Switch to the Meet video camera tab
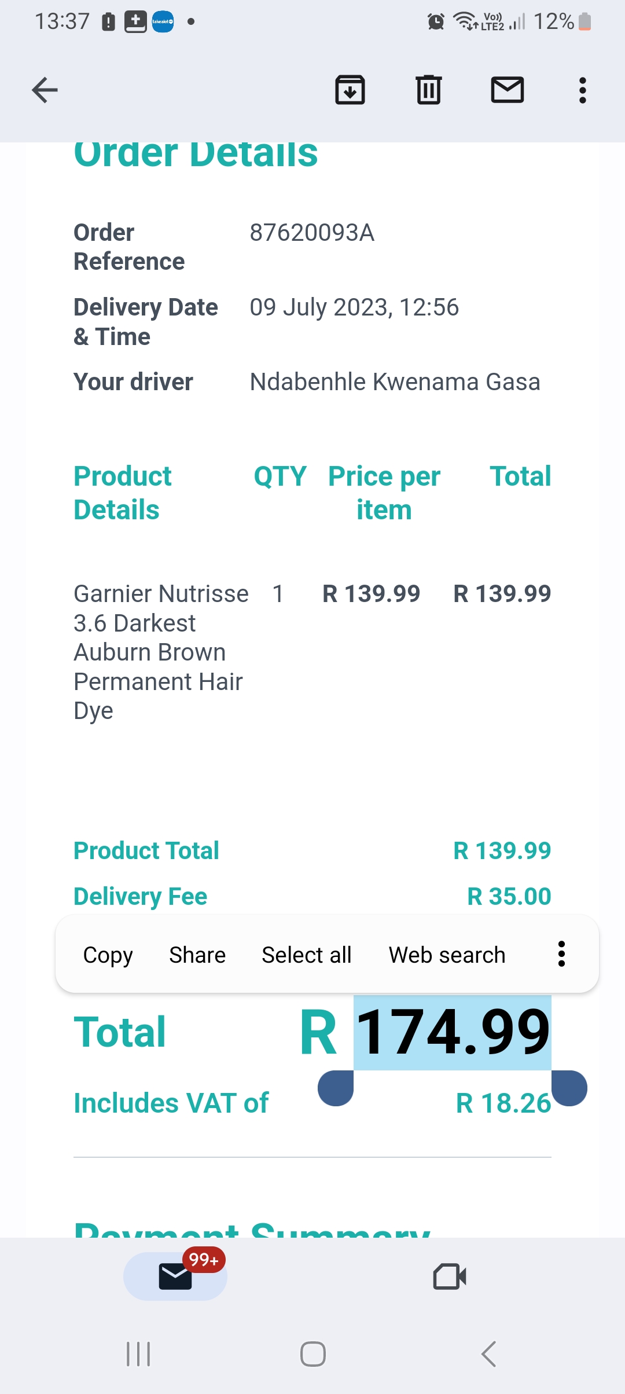Viewport: 625px width, 1394px height. (450, 1276)
